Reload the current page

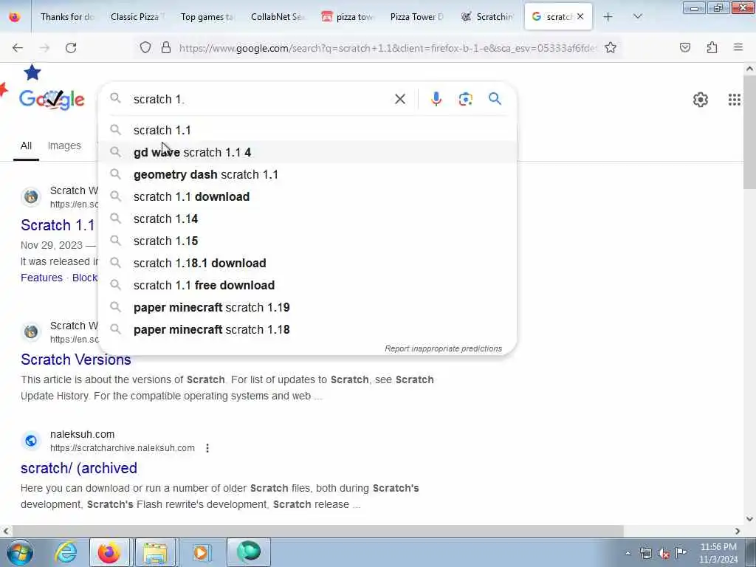(x=71, y=48)
